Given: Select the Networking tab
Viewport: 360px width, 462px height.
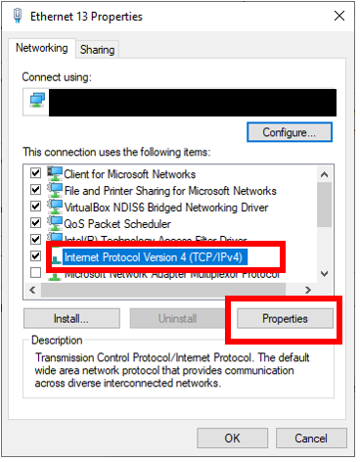Looking at the screenshot, I should point(42,48).
